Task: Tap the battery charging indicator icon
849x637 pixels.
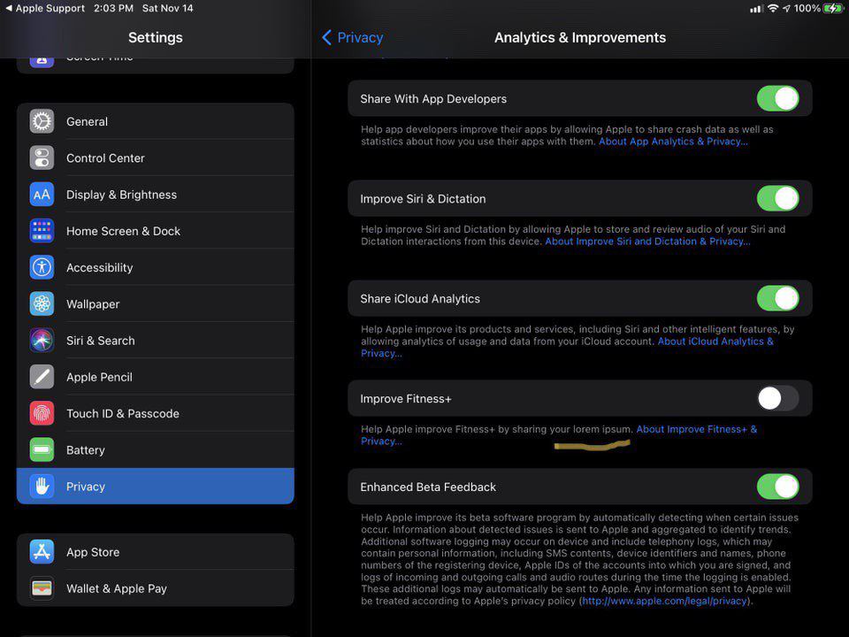Action: [833, 8]
